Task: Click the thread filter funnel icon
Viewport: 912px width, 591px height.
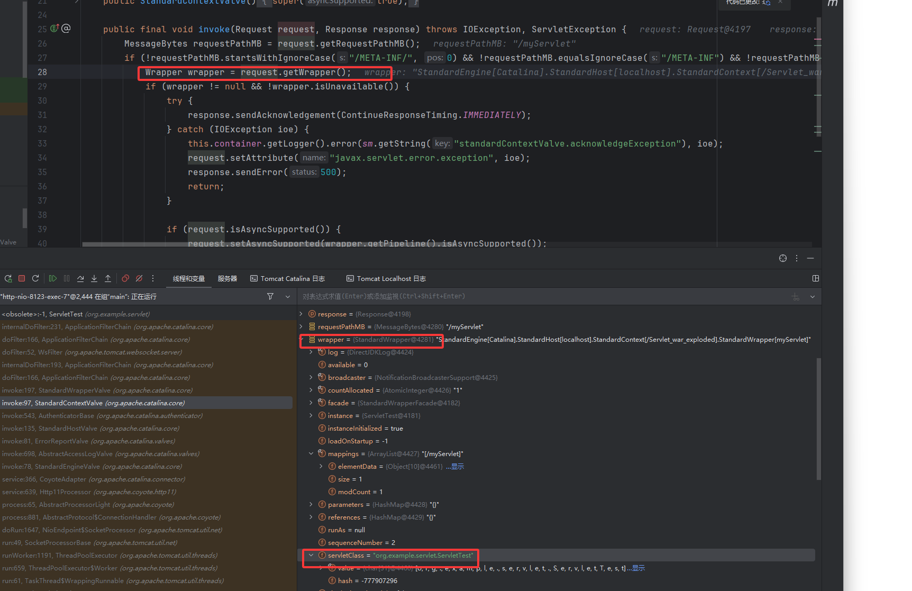Action: pyautogui.click(x=270, y=296)
